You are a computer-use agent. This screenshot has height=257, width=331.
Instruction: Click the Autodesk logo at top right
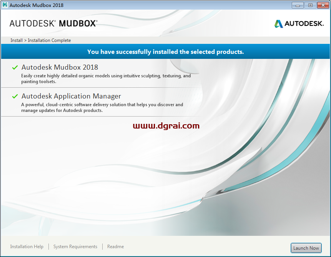tap(299, 23)
